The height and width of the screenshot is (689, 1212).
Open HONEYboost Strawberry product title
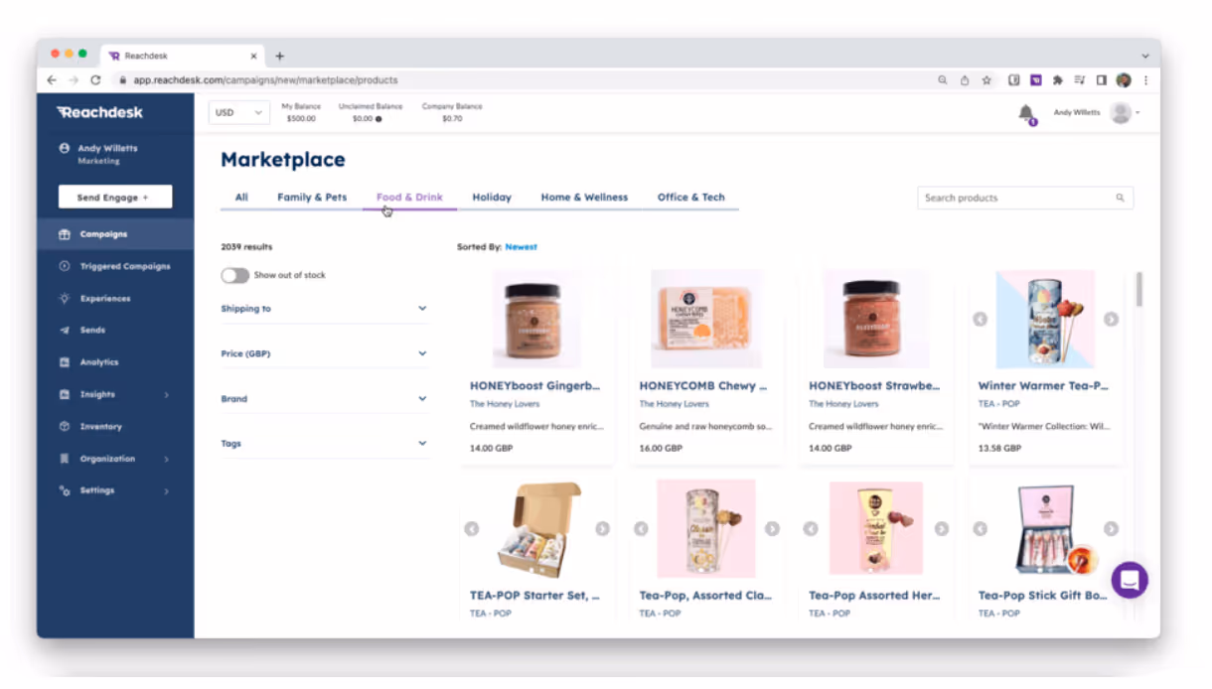[x=874, y=386]
